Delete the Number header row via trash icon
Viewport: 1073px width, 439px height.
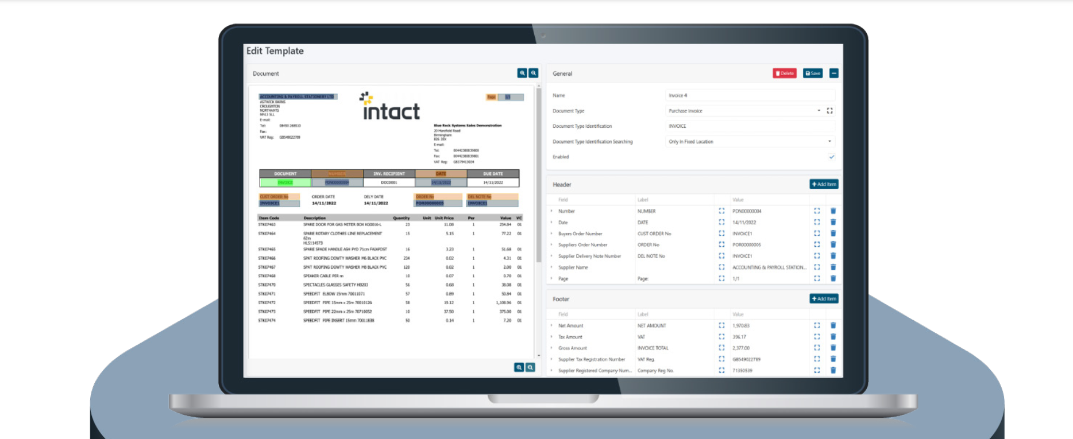pyautogui.click(x=833, y=211)
